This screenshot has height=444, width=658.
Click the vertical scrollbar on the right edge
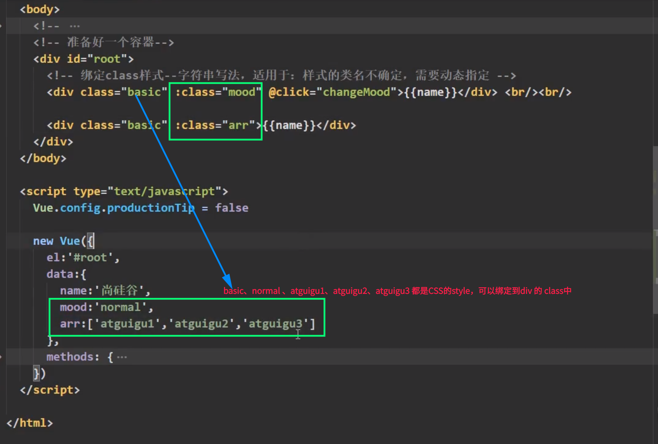[x=655, y=230]
